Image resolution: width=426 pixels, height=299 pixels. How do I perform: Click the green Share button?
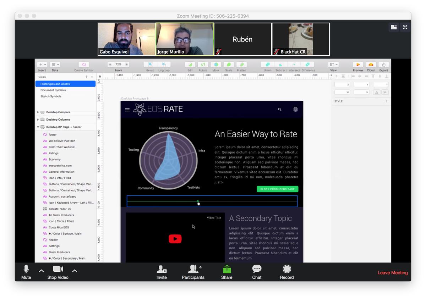click(x=226, y=272)
